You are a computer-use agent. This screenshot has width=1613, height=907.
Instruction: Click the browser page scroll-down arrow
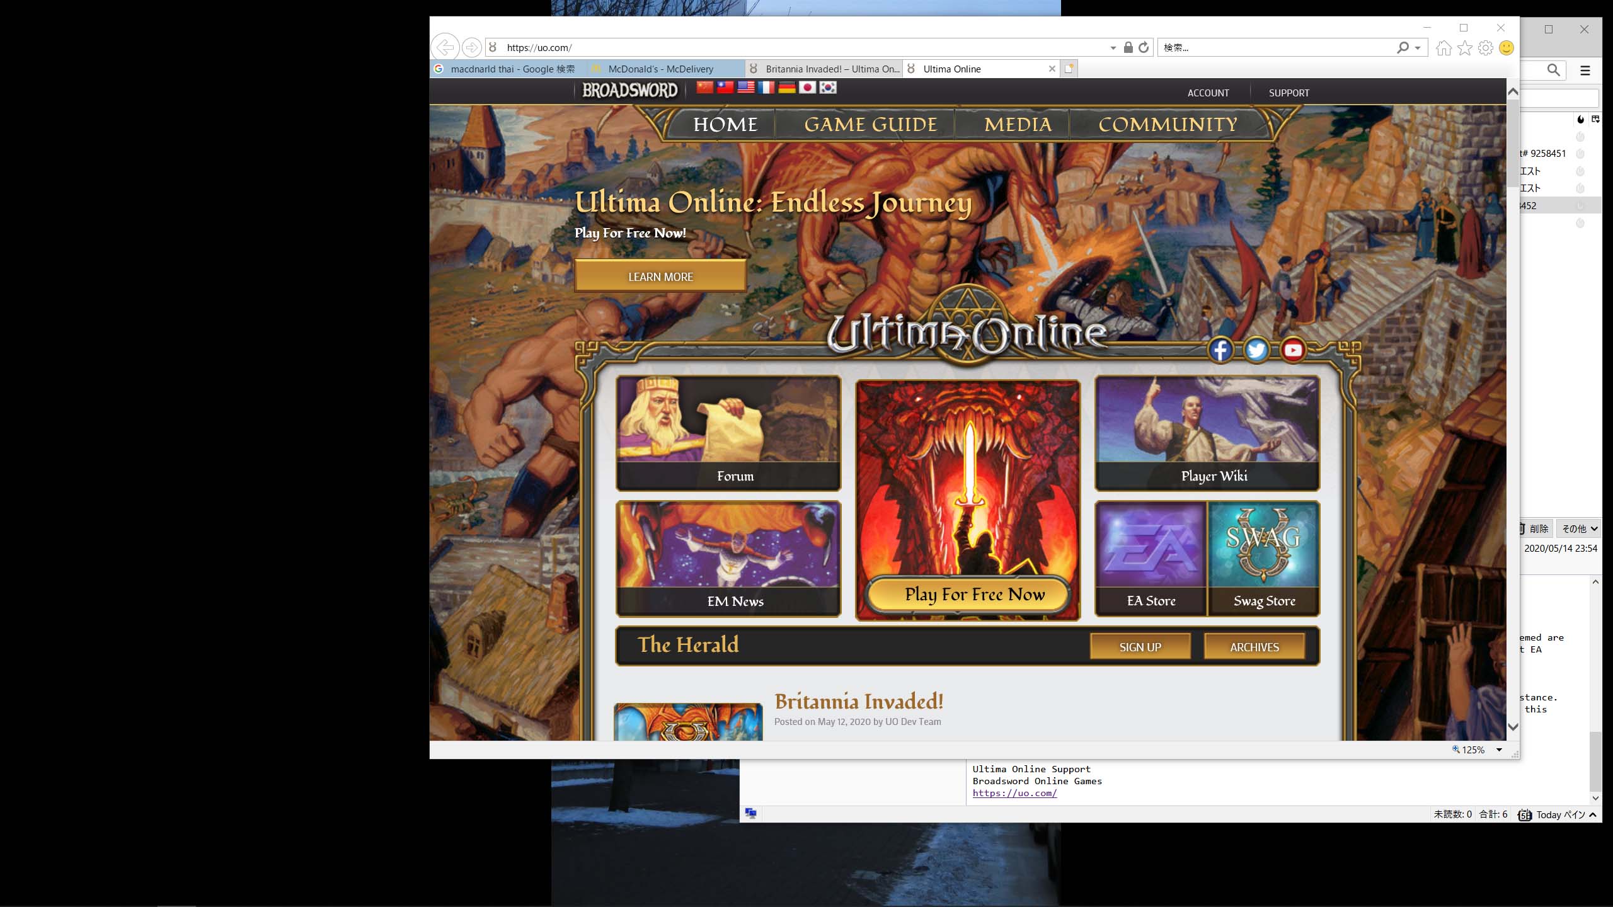click(1512, 727)
